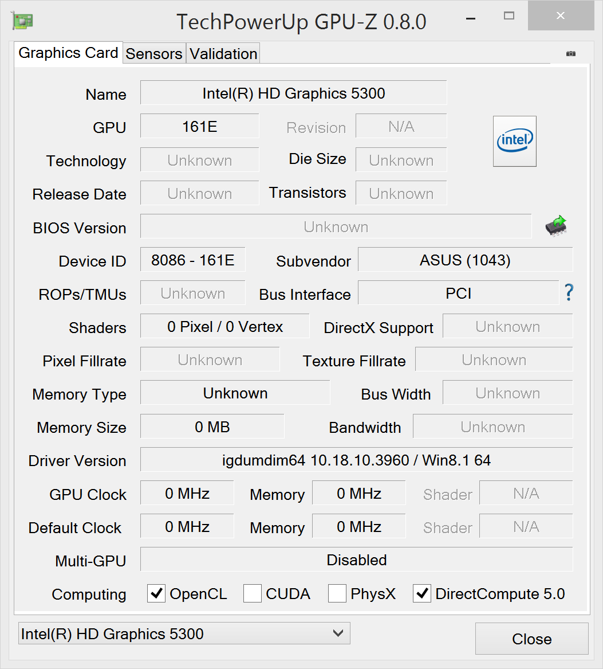This screenshot has width=603, height=669.
Task: Click the camera screenshot icon
Action: coord(570,53)
